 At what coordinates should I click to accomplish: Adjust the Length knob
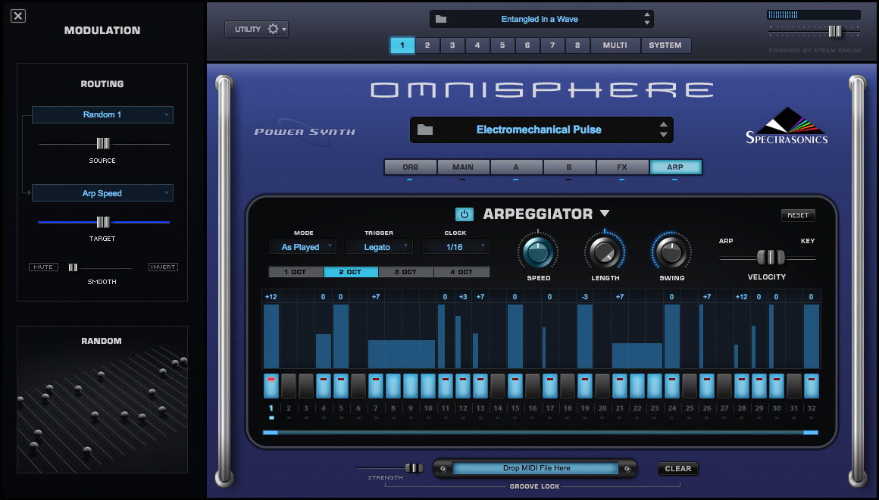605,252
